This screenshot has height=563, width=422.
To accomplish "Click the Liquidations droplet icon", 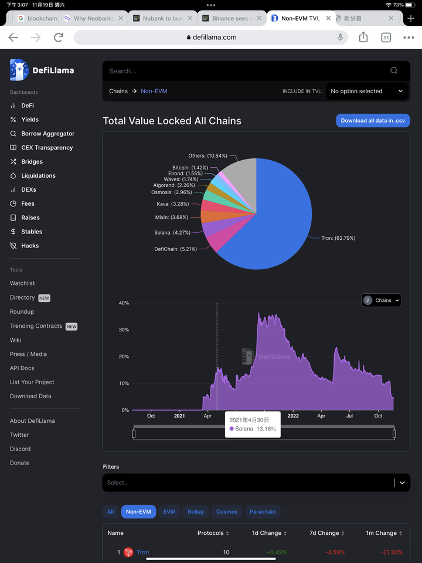I will click(x=13, y=175).
